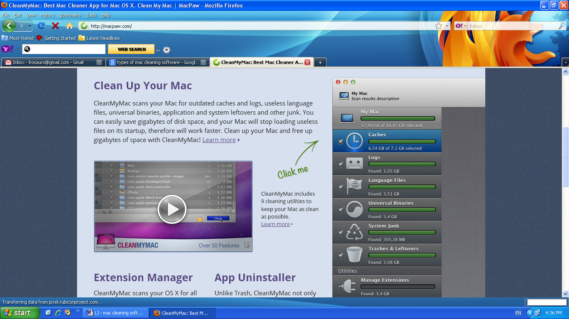Click the page vertical scrollbar thumb
569x319 pixels.
tap(565, 157)
